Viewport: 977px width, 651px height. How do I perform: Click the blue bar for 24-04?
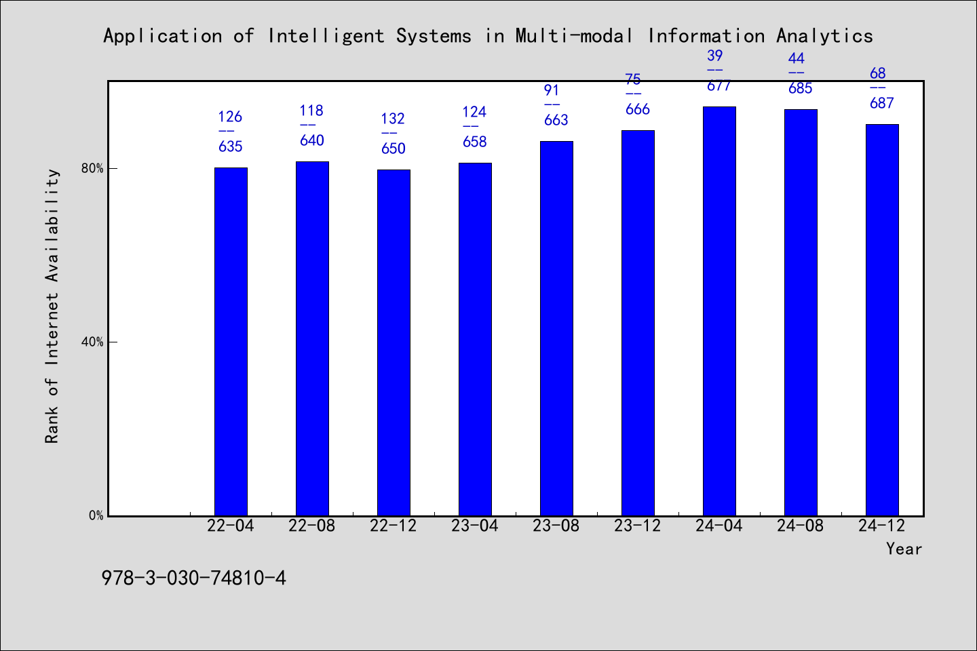pos(719,311)
